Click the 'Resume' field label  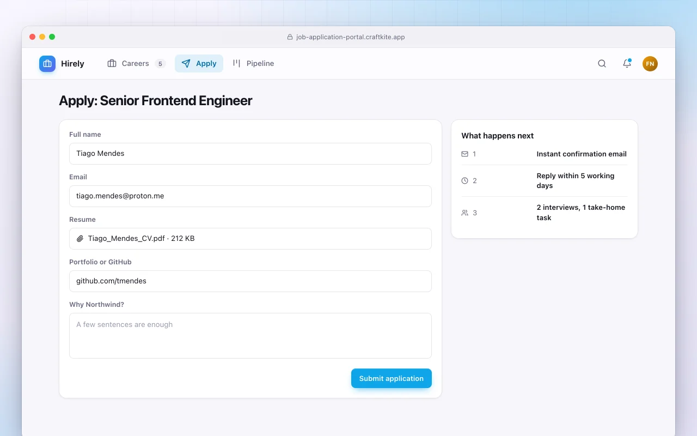pyautogui.click(x=82, y=220)
